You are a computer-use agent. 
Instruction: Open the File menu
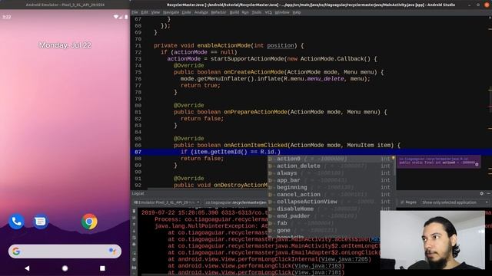(135, 12)
